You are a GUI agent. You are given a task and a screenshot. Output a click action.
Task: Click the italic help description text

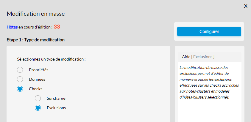pos(209,82)
